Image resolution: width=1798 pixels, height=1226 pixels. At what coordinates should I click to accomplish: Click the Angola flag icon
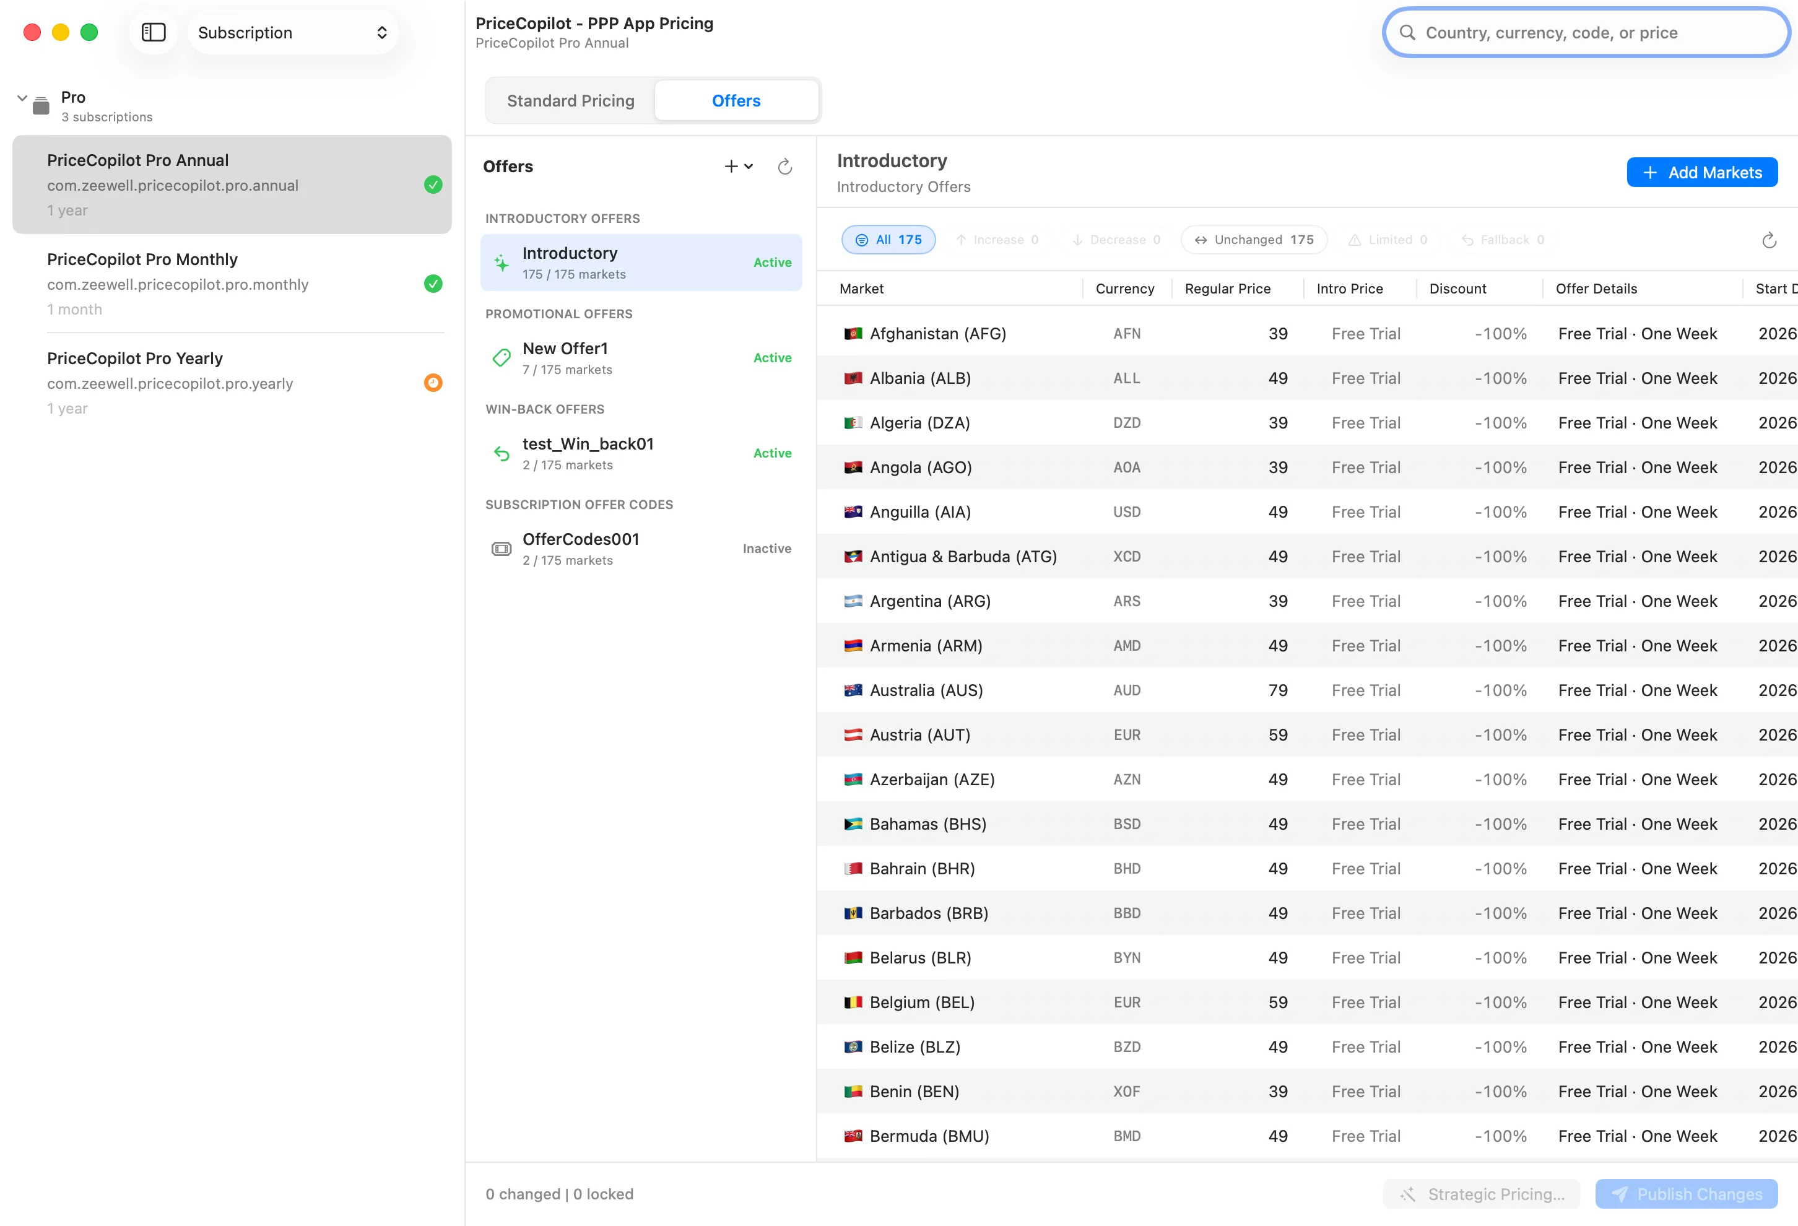[x=853, y=467]
